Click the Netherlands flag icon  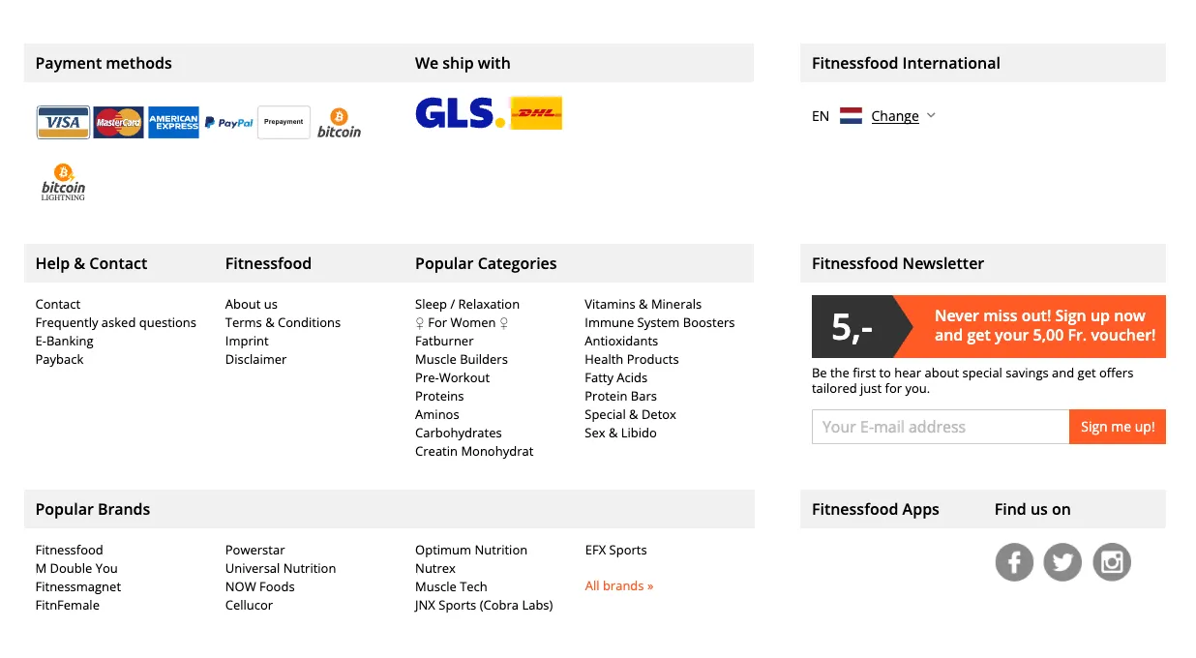point(851,116)
